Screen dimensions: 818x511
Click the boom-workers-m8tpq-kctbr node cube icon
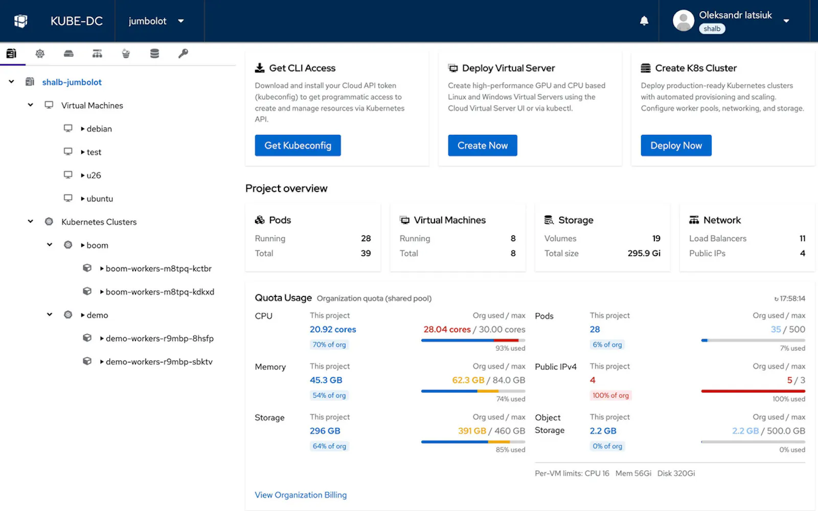coord(87,268)
